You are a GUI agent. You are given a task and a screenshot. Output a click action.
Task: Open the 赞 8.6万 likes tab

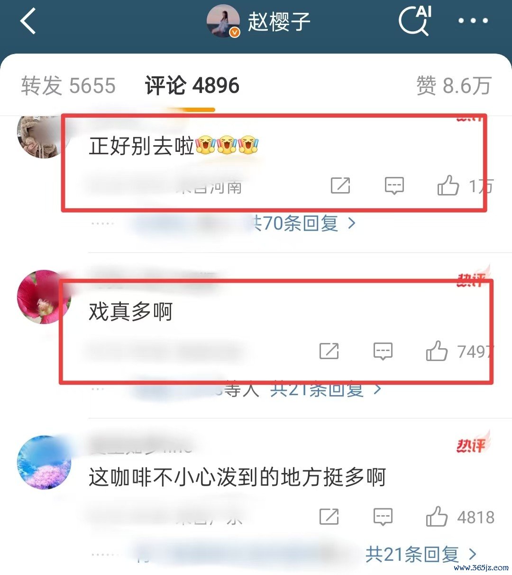pyautogui.click(x=454, y=86)
